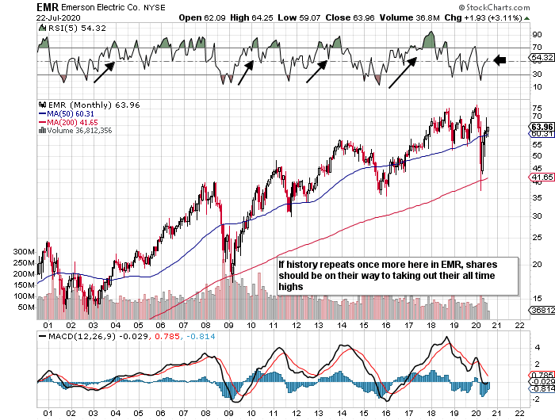
Task: Click the date 22-Jul-2020
Action: coord(58,17)
